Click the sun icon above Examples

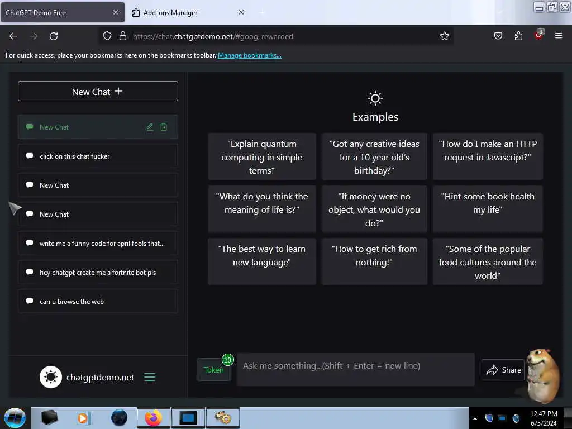(x=375, y=98)
